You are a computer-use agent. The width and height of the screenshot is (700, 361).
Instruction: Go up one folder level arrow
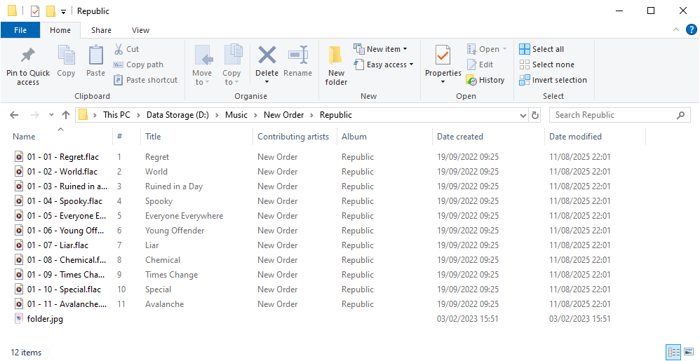click(x=66, y=115)
